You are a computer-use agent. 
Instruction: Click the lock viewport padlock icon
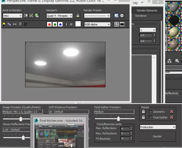point(78,16)
